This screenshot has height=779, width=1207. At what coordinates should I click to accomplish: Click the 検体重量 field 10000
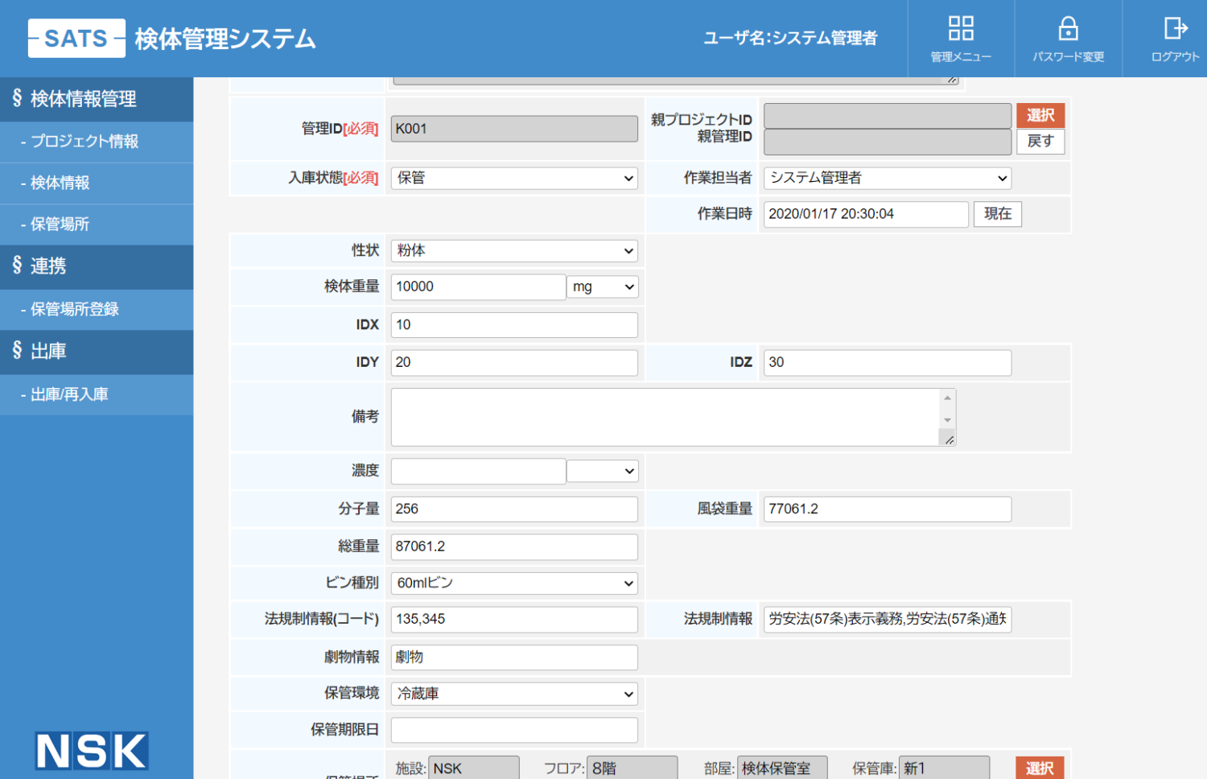(478, 286)
